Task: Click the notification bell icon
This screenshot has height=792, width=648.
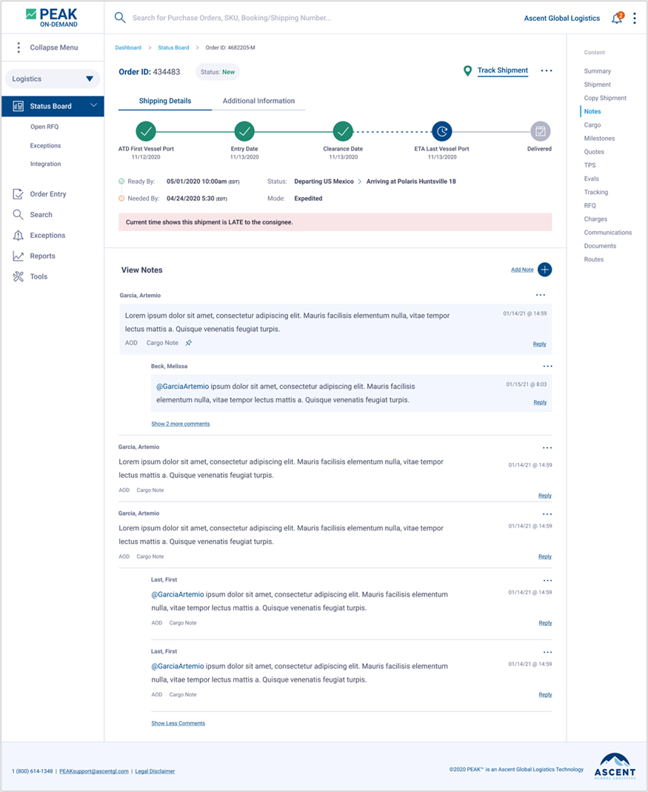Action: point(616,19)
